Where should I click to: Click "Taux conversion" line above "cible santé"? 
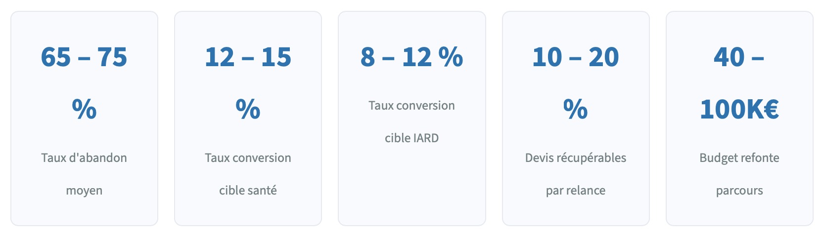[x=248, y=158]
